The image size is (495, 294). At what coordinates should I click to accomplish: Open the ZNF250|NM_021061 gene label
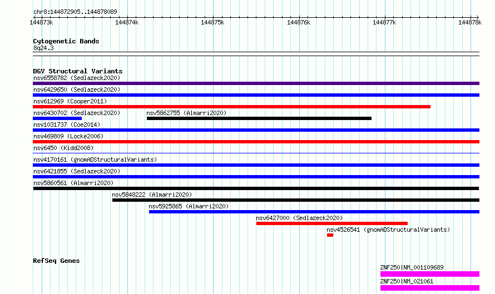point(407,281)
